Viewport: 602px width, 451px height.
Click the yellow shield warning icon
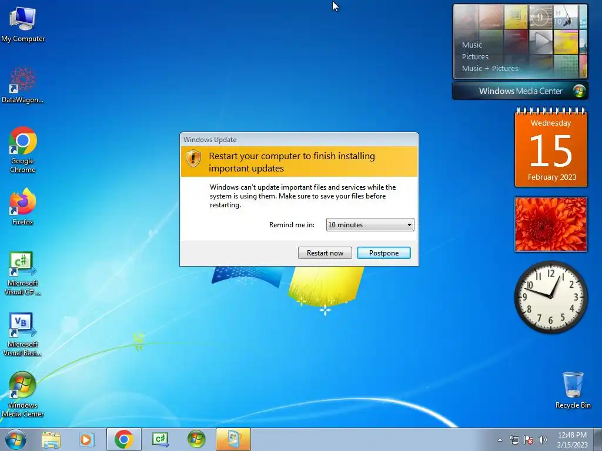pyautogui.click(x=193, y=157)
